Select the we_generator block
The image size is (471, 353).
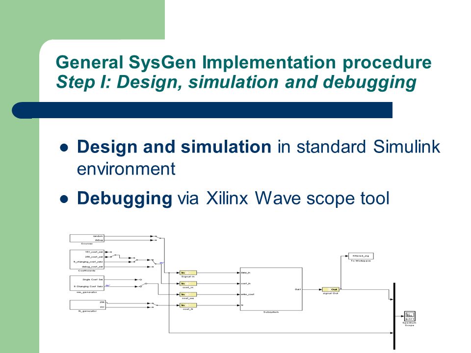point(87,283)
